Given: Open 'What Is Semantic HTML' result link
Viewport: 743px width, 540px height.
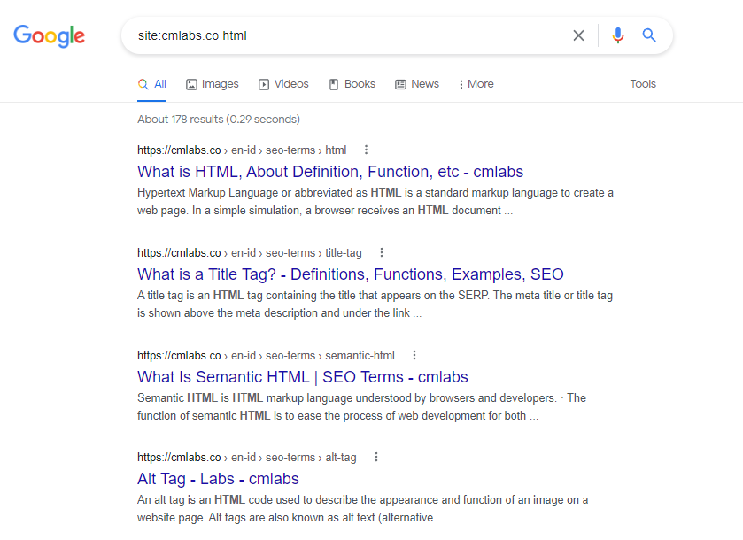Looking at the screenshot, I should point(303,377).
